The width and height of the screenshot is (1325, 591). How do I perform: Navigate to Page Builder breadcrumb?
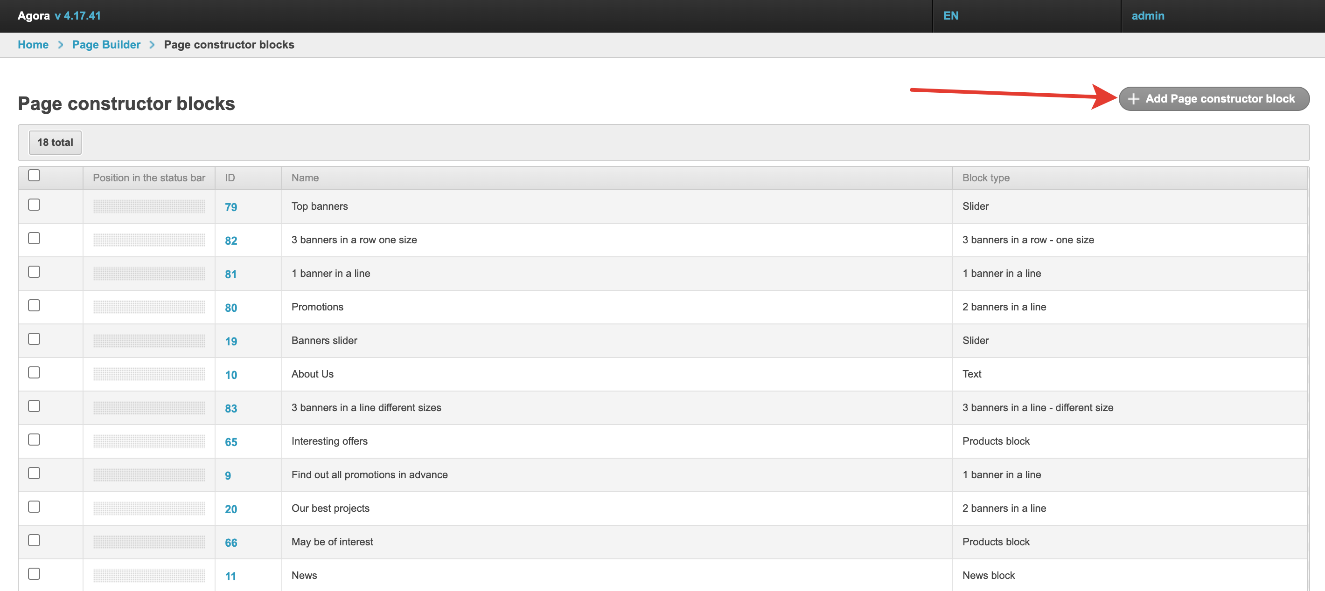[x=106, y=45]
